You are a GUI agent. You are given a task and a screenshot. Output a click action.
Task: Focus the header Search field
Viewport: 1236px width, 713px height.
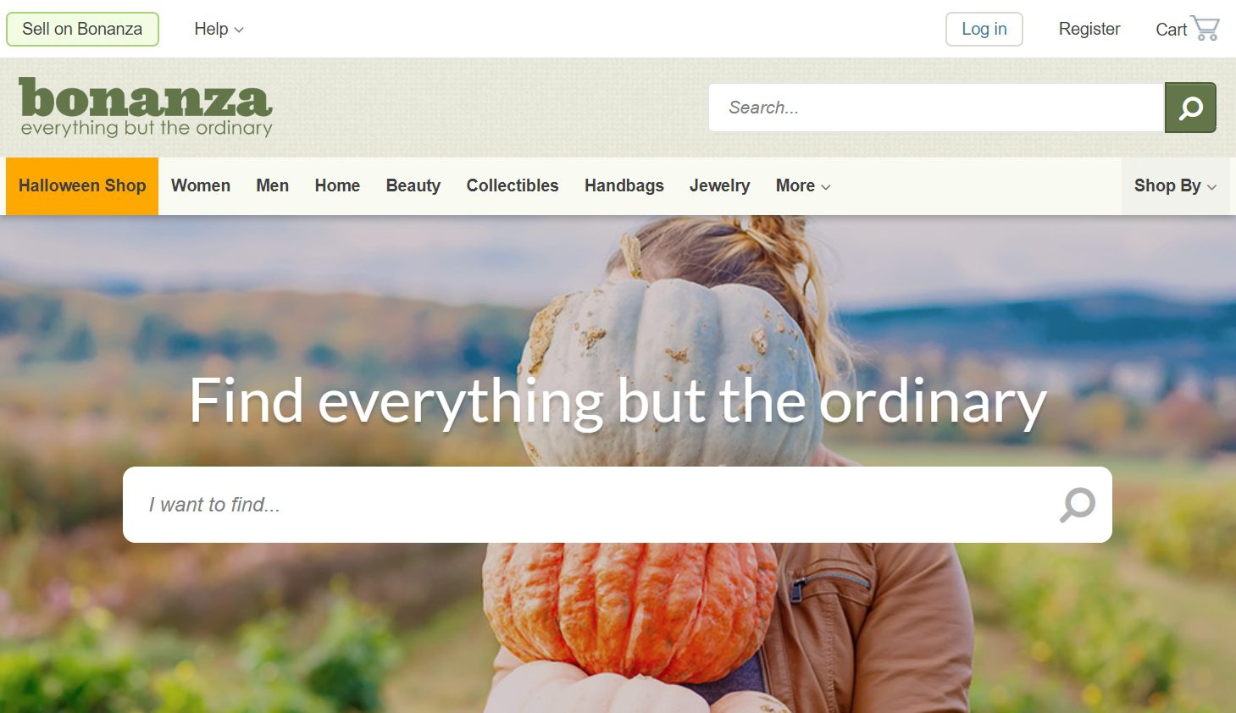(x=936, y=108)
